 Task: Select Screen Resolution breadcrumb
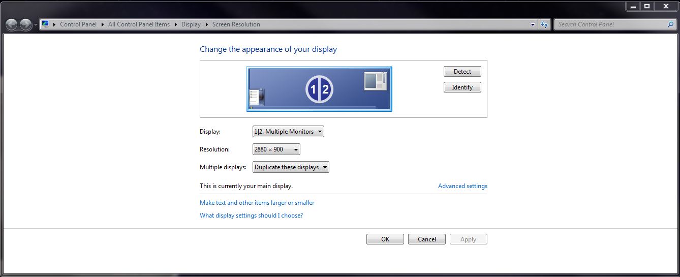[236, 24]
